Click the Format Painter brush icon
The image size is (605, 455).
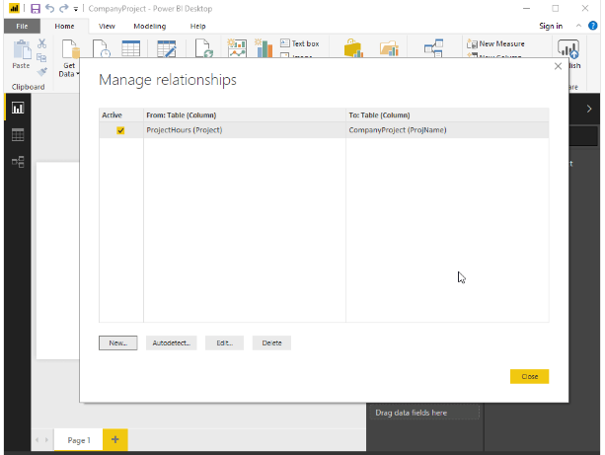point(41,71)
